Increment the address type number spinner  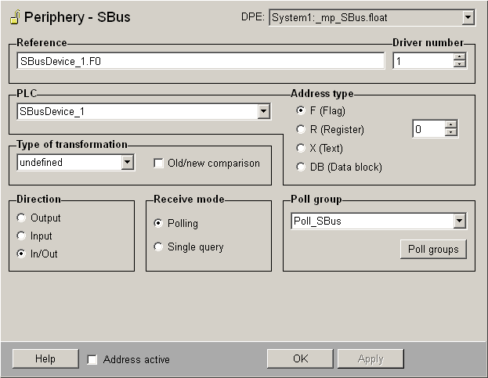coord(450,125)
